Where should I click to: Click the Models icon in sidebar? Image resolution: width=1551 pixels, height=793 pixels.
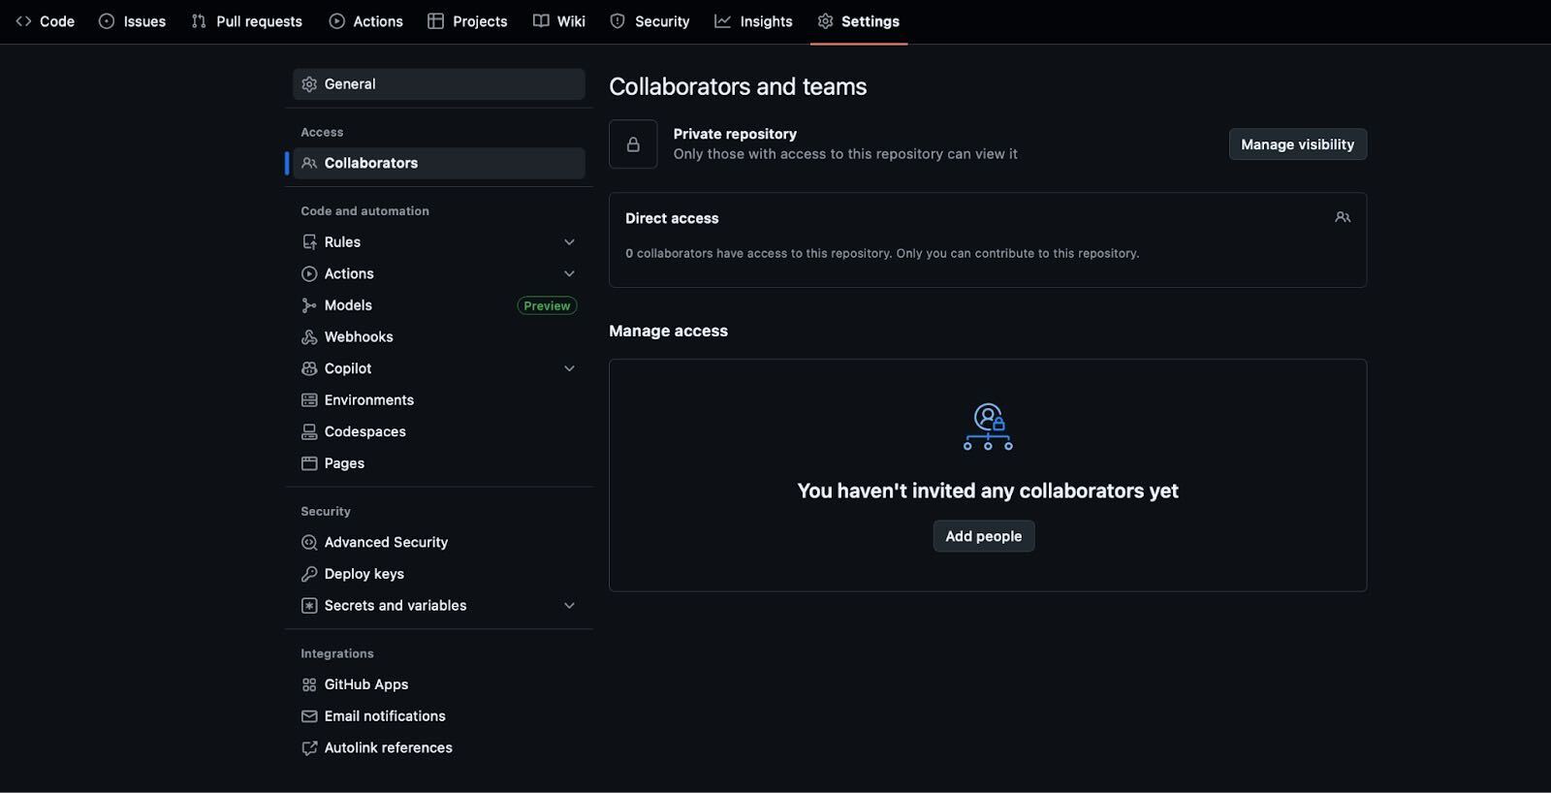coord(309,305)
